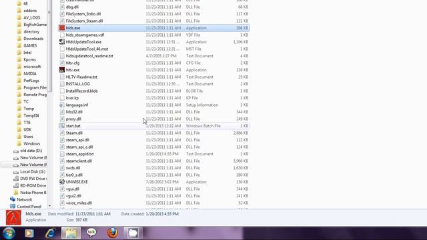Select the addons folder in the tree

coord(30,11)
